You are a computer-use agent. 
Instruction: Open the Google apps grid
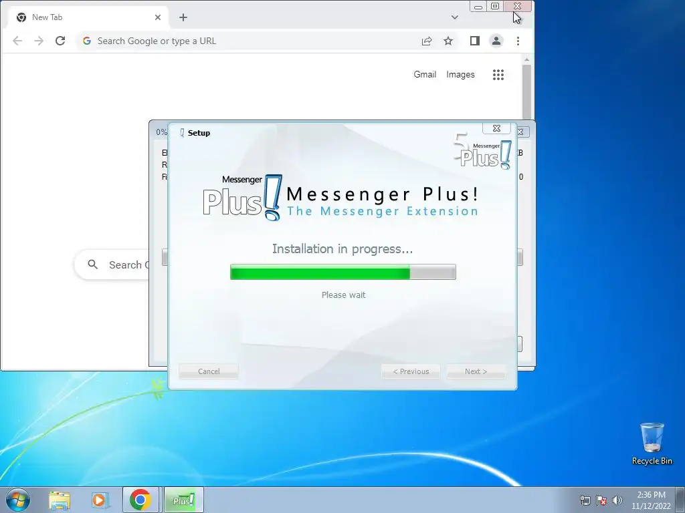tap(498, 75)
